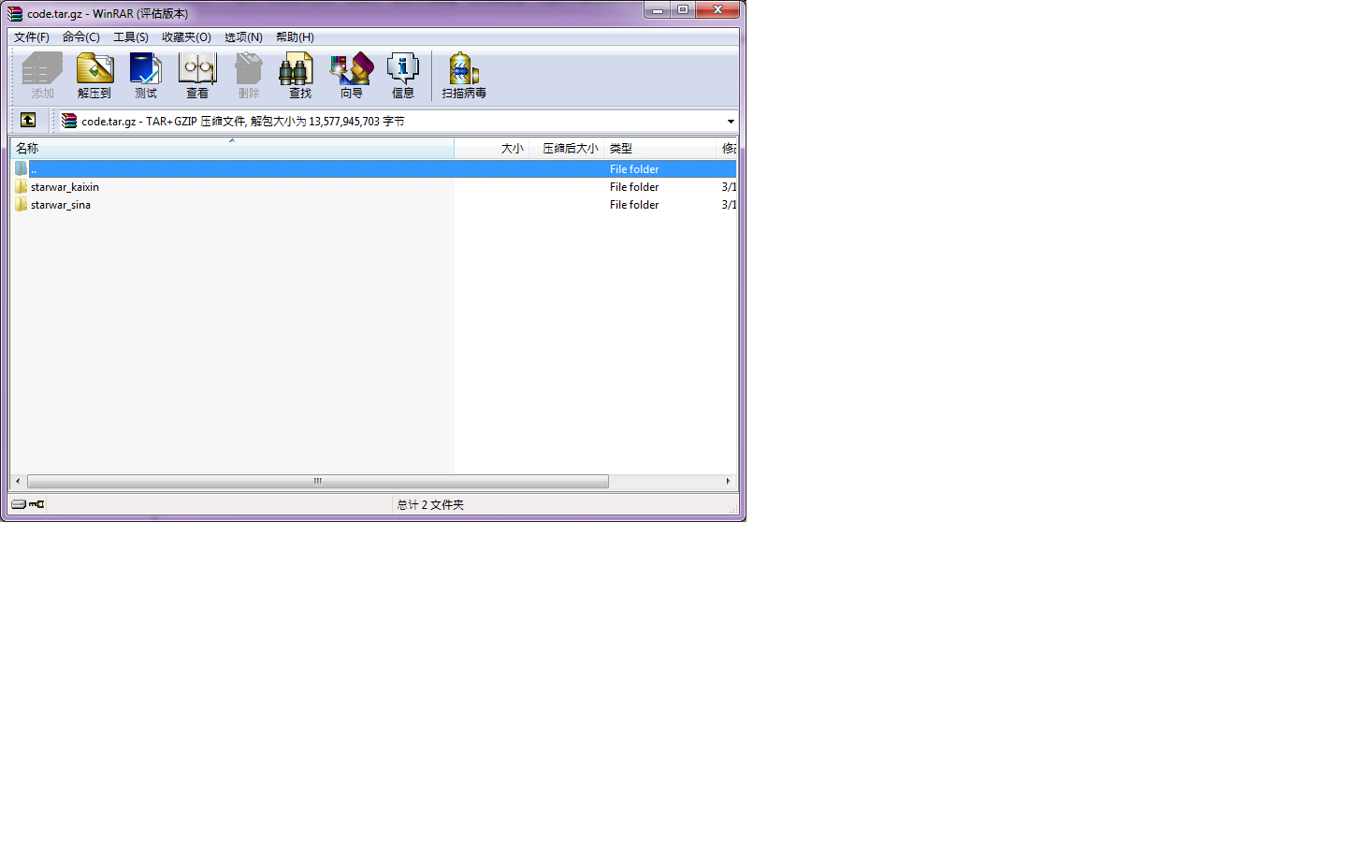1347x842 pixels.
Task: Click the starwar_sina folder icon
Action: (x=21, y=205)
